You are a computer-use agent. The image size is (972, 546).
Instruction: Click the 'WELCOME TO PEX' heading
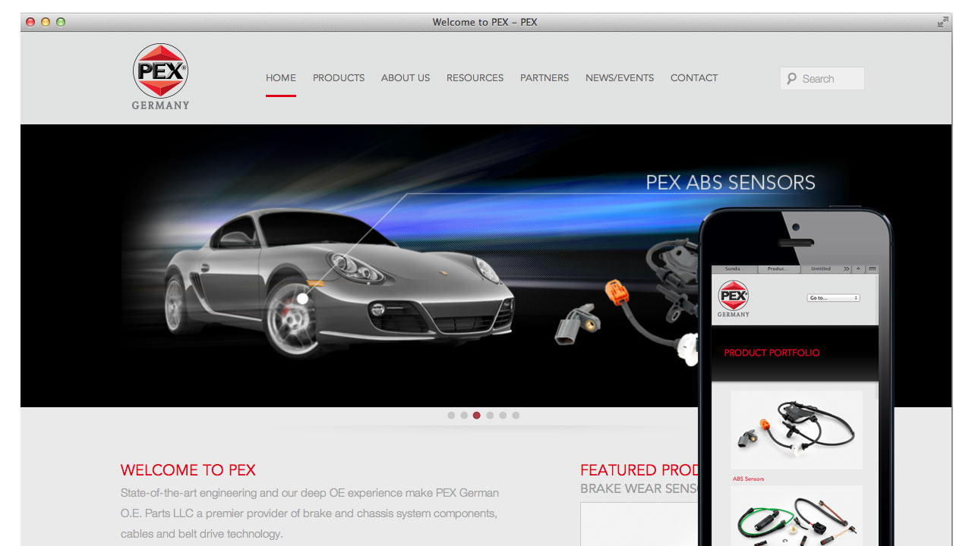tap(188, 470)
